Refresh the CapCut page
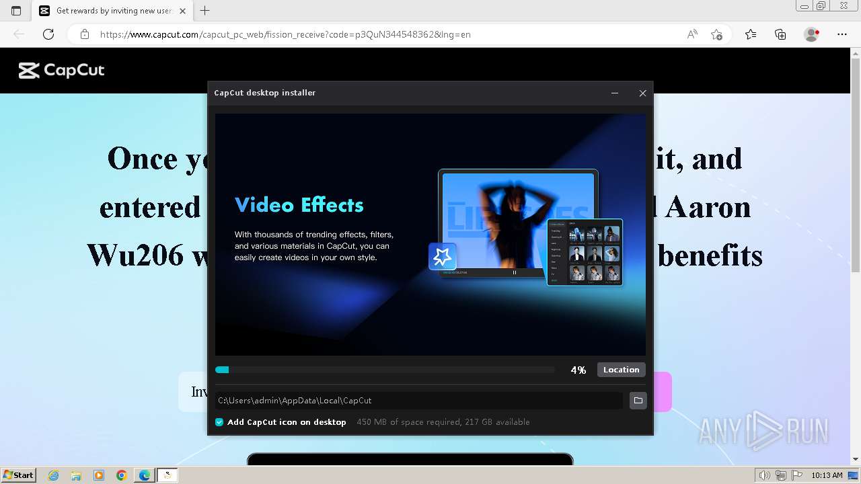The height and width of the screenshot is (484, 861). pyautogui.click(x=48, y=34)
